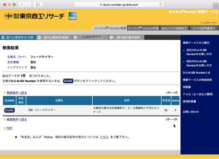
Task: Click the フィードテイラー kana search value
Action: (x=42, y=57)
